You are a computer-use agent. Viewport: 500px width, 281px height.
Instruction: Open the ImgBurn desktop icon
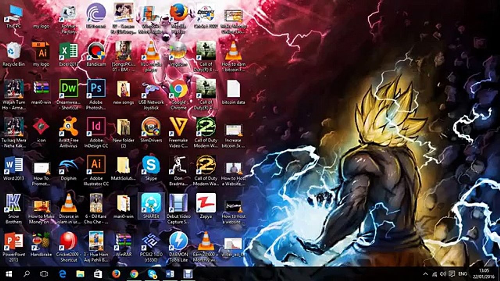tap(179, 54)
